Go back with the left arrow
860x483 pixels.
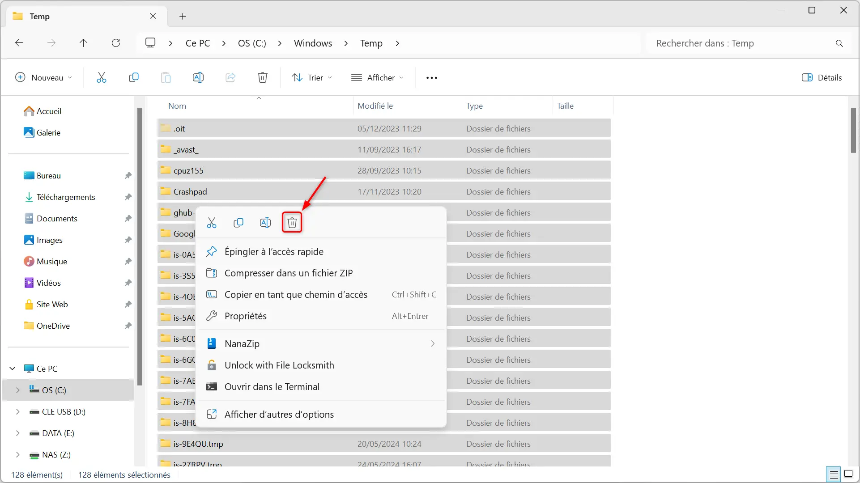19,43
